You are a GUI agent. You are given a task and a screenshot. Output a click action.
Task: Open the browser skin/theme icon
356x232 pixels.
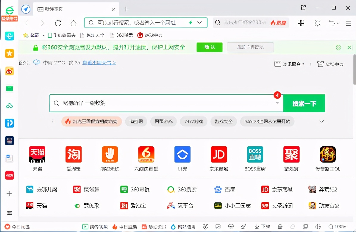pyautogui.click(x=318, y=23)
